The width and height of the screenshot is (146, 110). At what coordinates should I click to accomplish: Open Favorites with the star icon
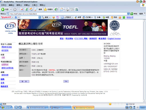(45, 9)
